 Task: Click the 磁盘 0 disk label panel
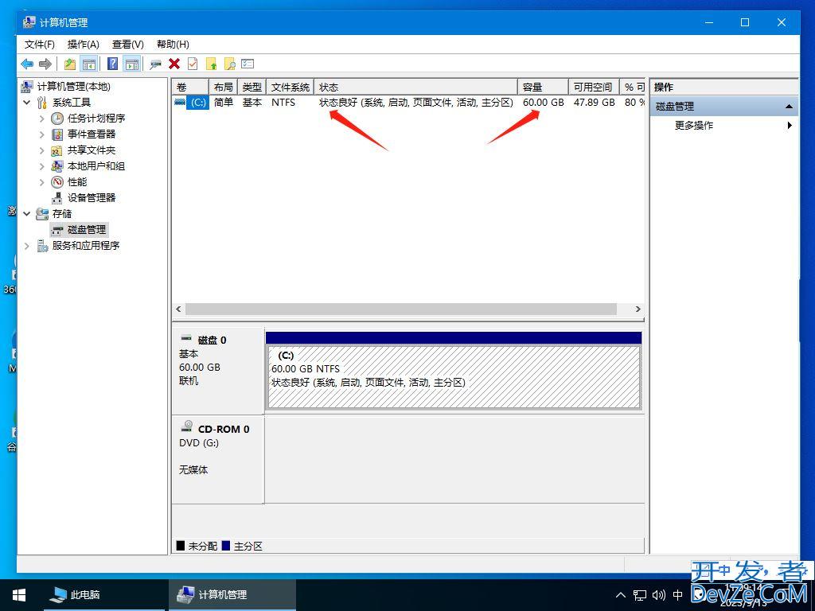218,370
